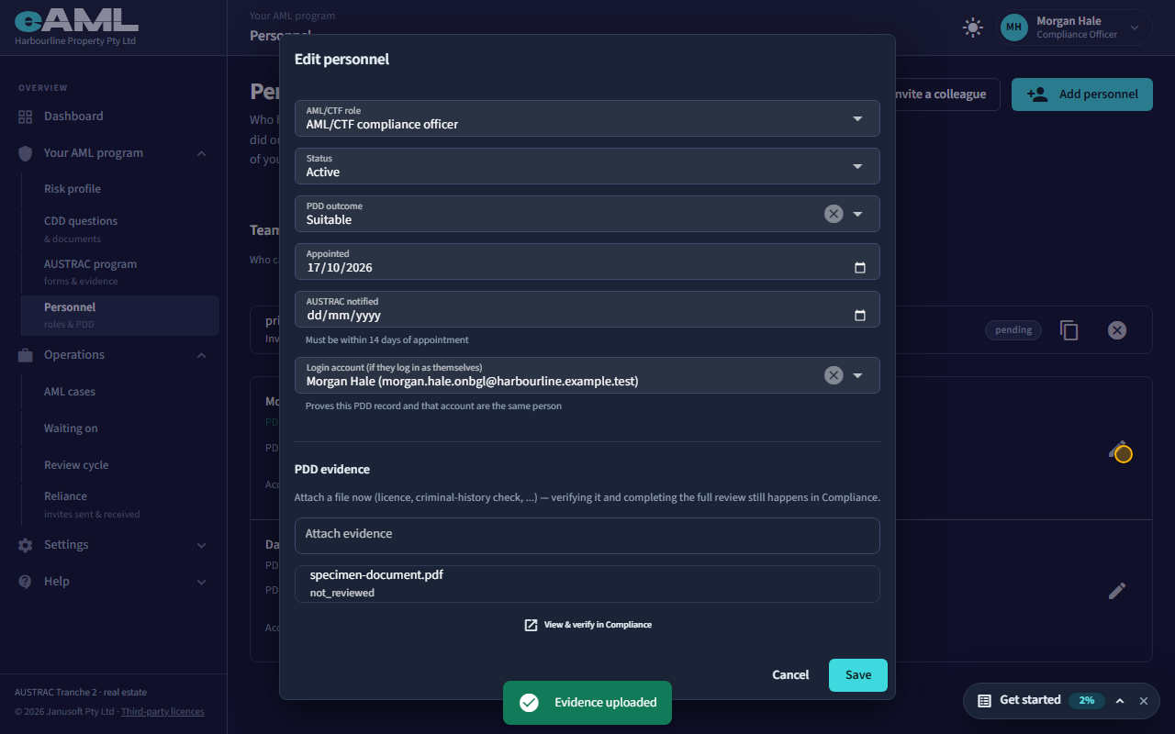
Task: Expand the Help section chevron
Action: [x=202, y=582]
